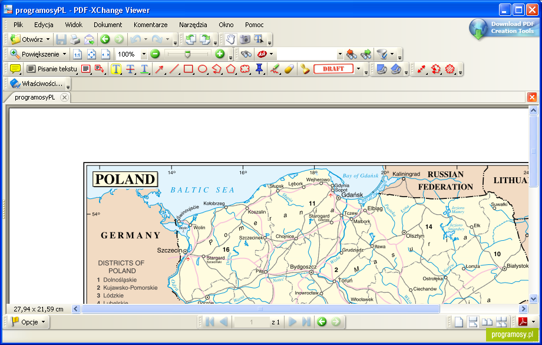Select the Hand tool
542x345 pixels.
click(230, 39)
